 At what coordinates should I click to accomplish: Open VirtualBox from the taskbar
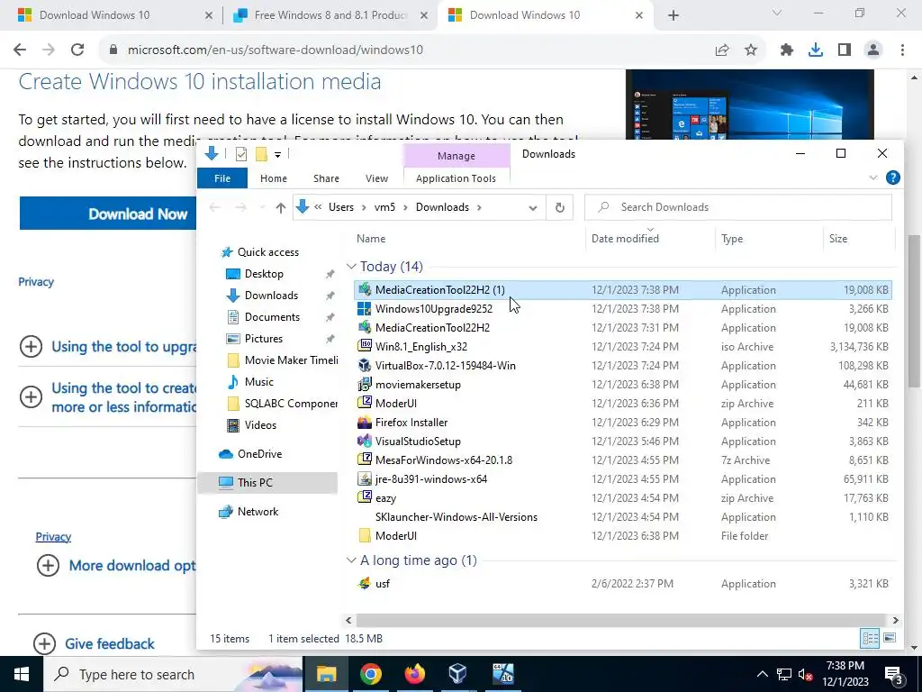point(457,674)
